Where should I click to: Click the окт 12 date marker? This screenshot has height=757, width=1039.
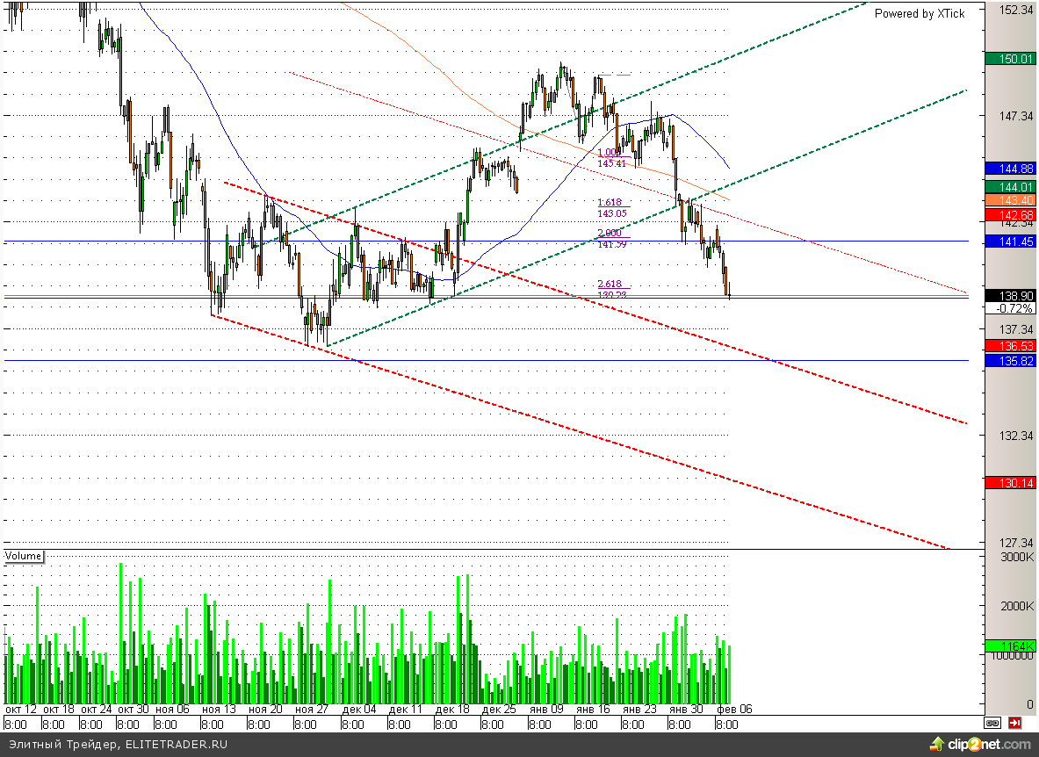coord(21,709)
